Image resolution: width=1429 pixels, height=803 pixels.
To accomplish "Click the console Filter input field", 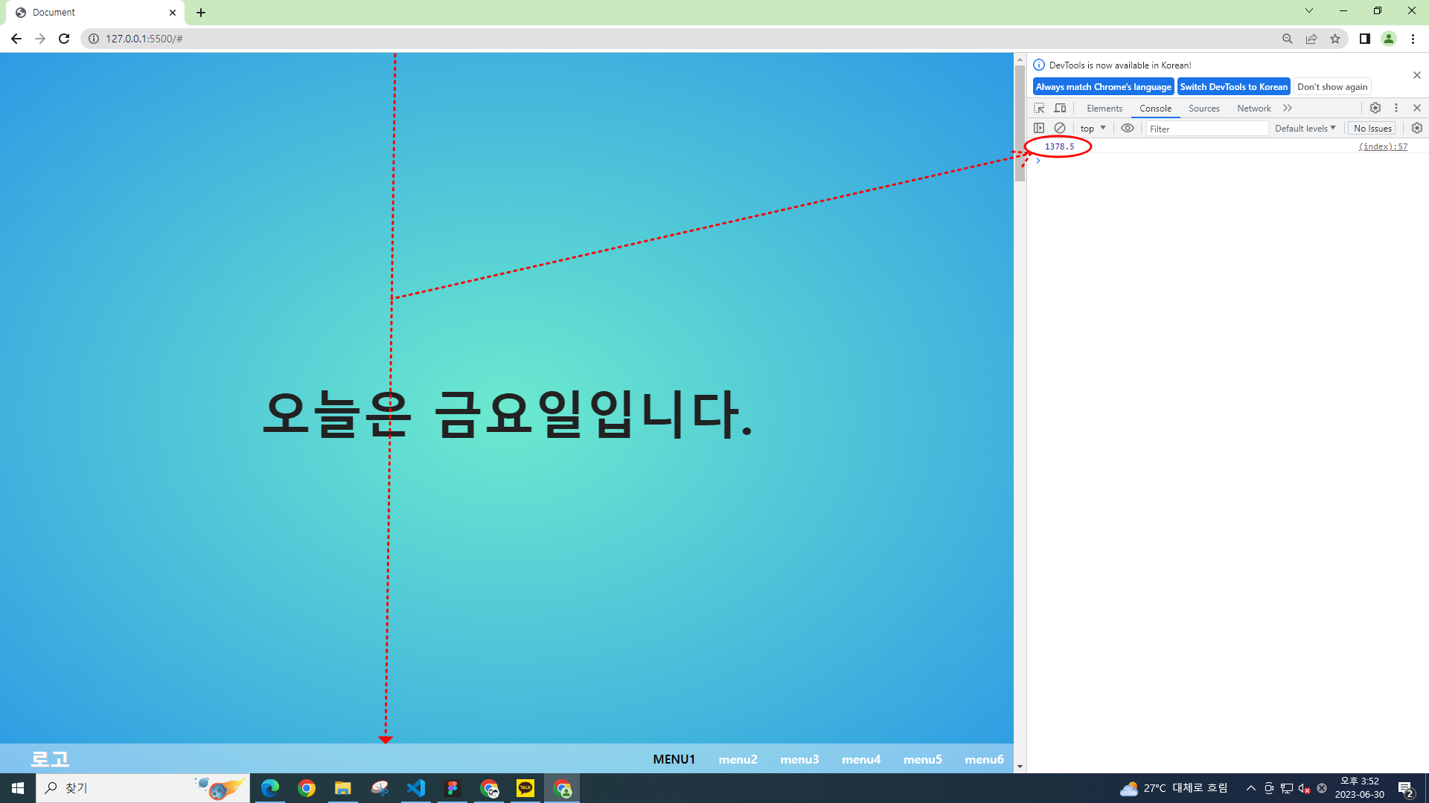I will pyautogui.click(x=1206, y=129).
